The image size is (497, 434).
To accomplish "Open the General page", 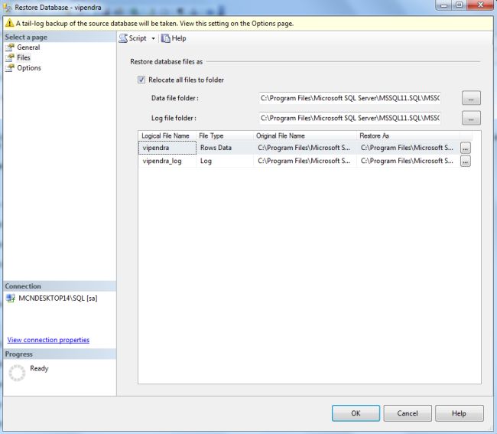I will coord(28,47).
